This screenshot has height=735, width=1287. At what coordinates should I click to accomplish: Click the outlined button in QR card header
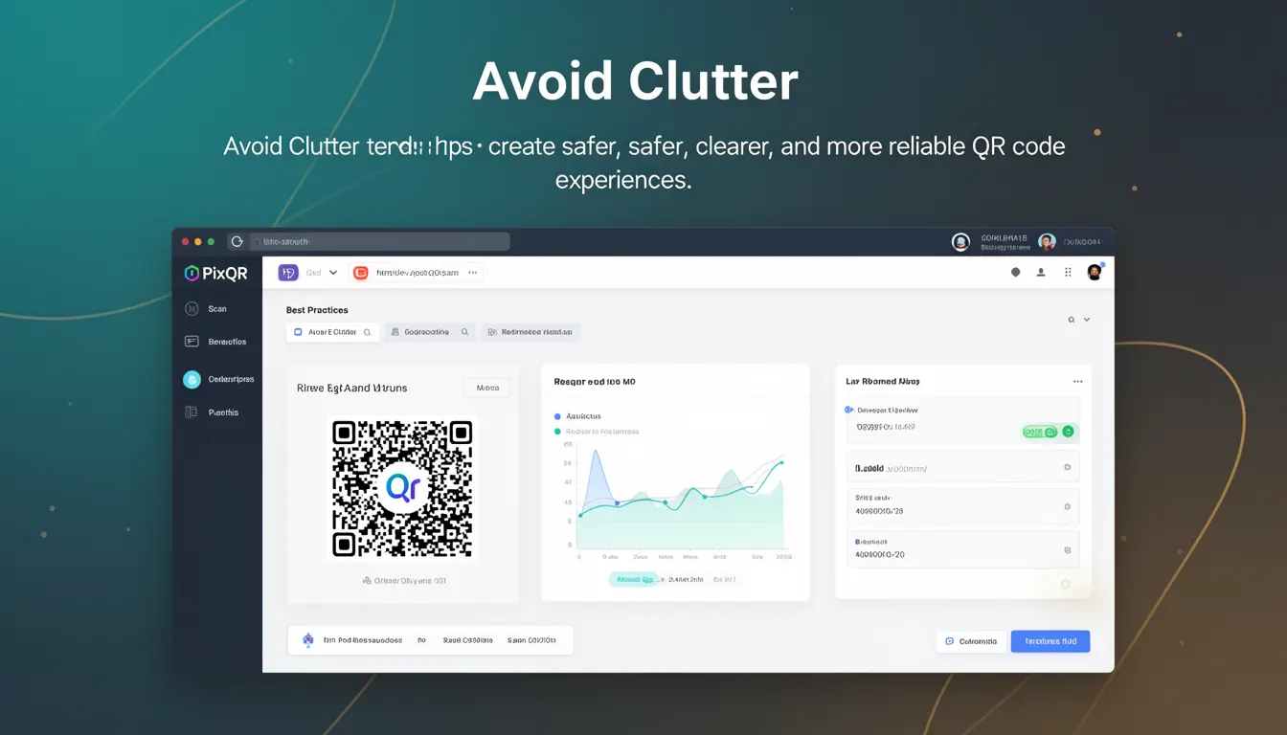[486, 388]
